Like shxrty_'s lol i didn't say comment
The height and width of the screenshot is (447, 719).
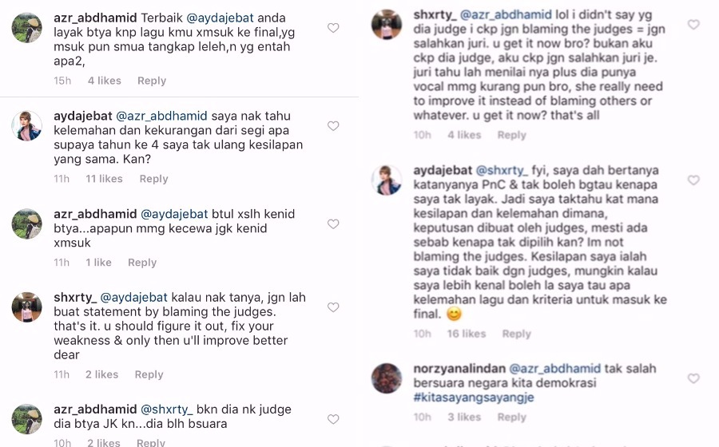coord(693,24)
